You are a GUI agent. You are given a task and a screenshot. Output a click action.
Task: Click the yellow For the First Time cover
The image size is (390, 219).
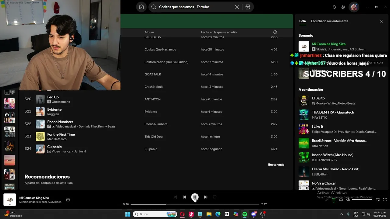point(40,137)
